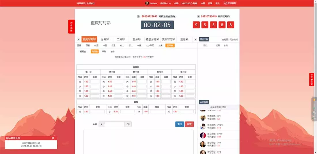Click the avatar of winner E**W
The height and width of the screenshot is (154, 317).
coord(203,135)
